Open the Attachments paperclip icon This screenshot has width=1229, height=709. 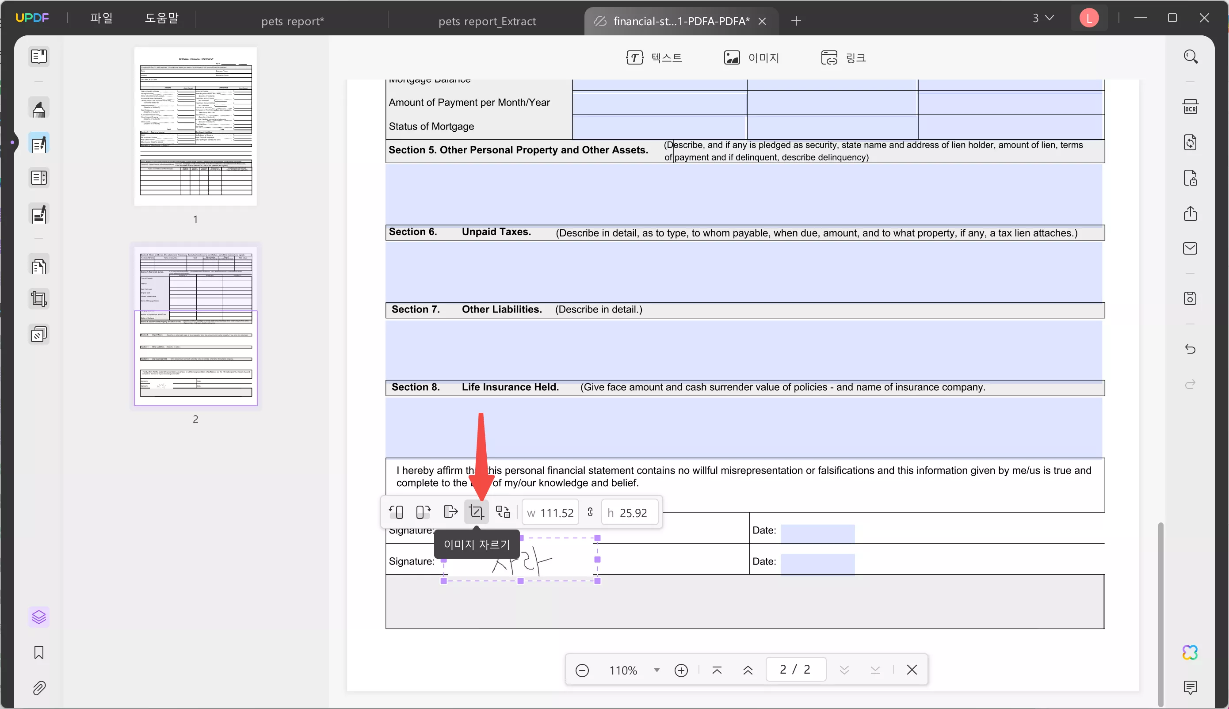tap(39, 688)
